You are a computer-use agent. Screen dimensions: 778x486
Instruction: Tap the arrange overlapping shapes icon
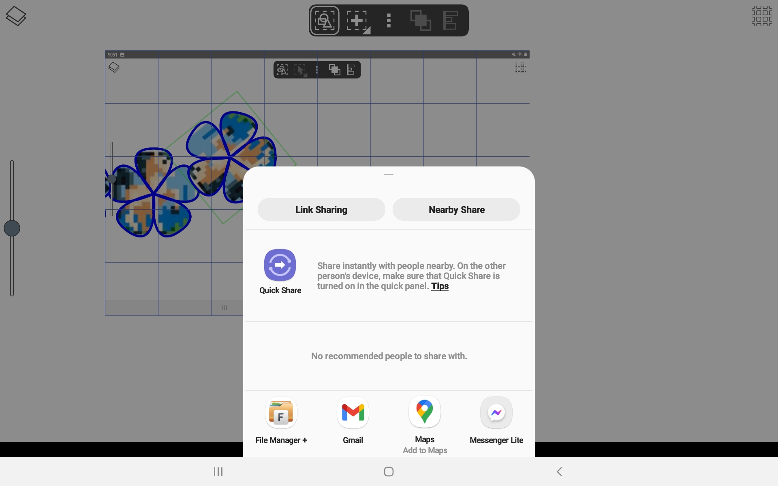pos(420,21)
